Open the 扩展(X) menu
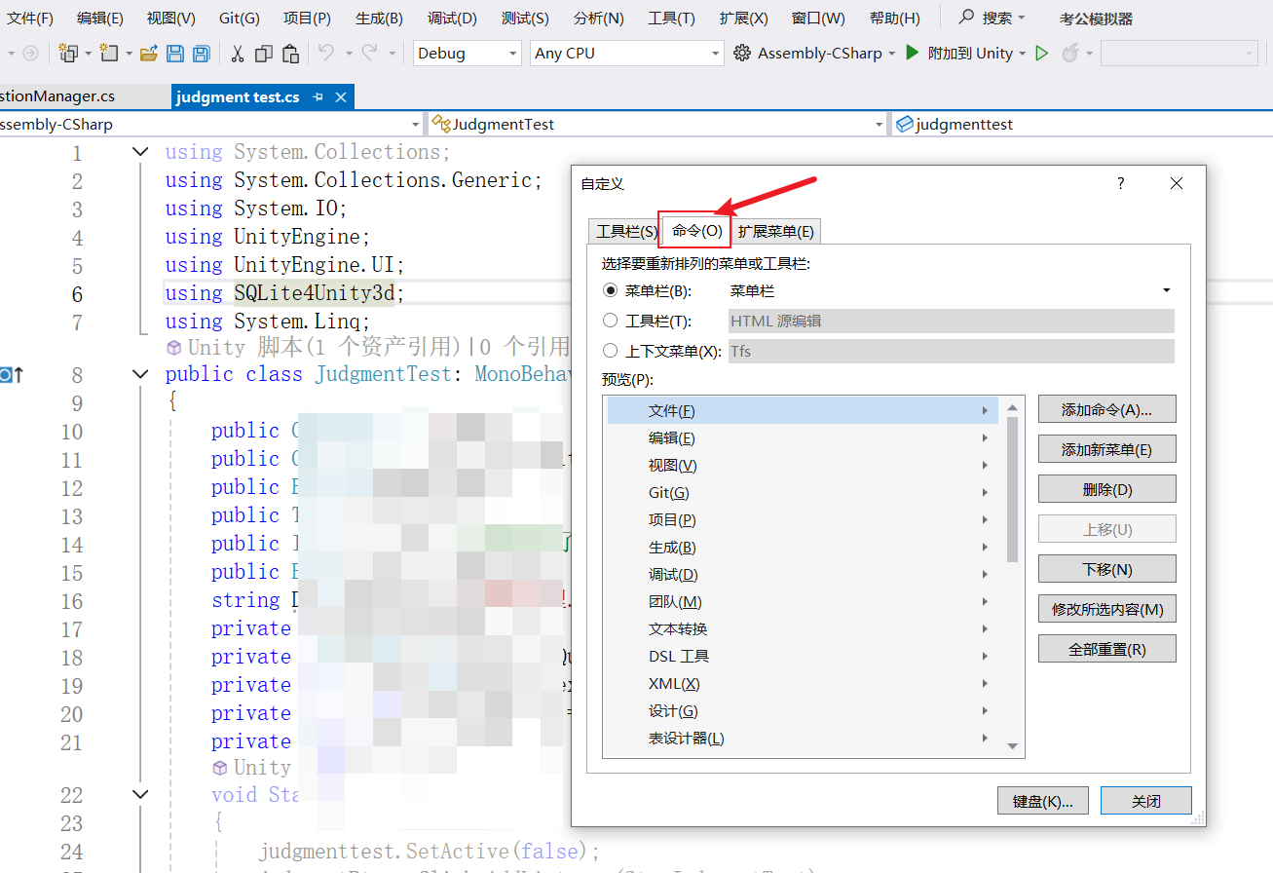 pyautogui.click(x=743, y=18)
